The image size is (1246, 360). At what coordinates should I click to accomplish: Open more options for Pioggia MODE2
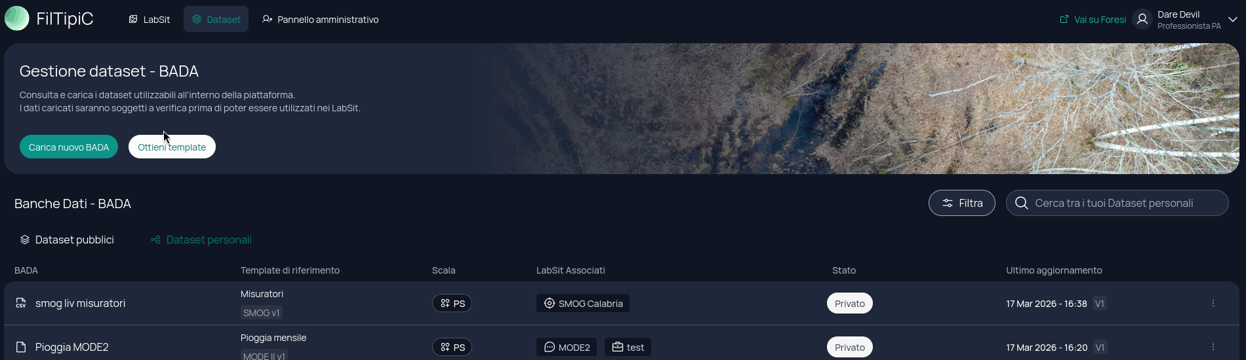pos(1213,347)
